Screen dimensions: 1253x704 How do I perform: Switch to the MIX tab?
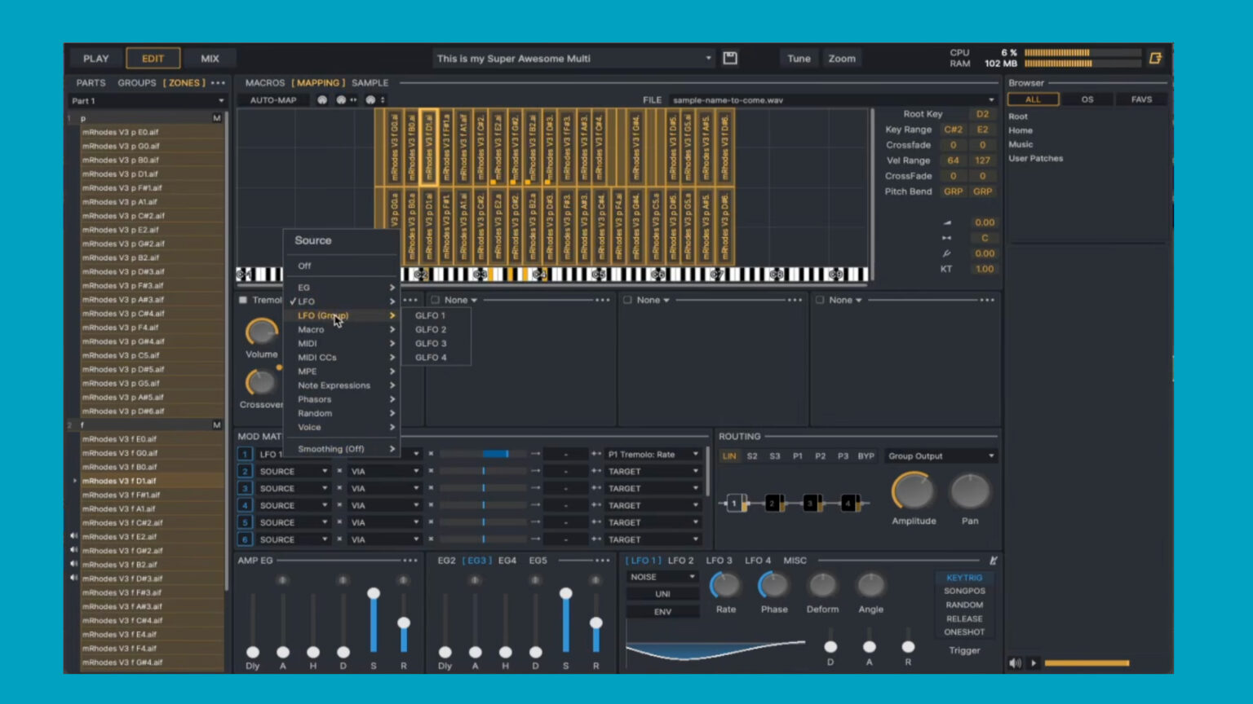tap(209, 58)
